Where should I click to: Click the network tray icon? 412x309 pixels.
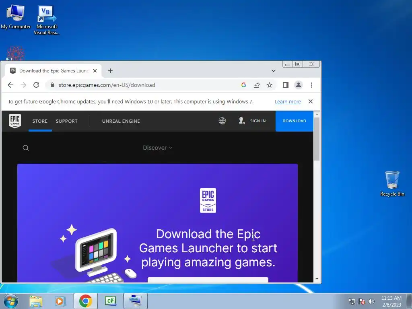point(352,301)
